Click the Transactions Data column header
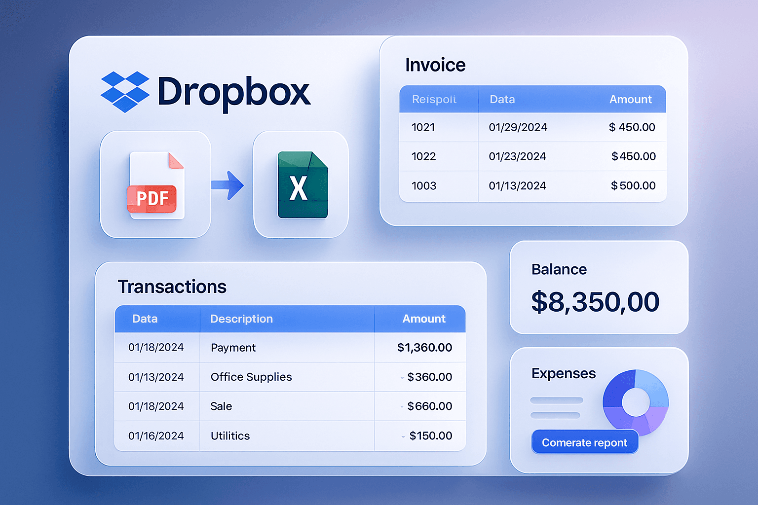758x505 pixels. tap(145, 319)
